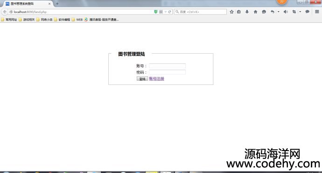Go to home page via house icon

[255, 12]
